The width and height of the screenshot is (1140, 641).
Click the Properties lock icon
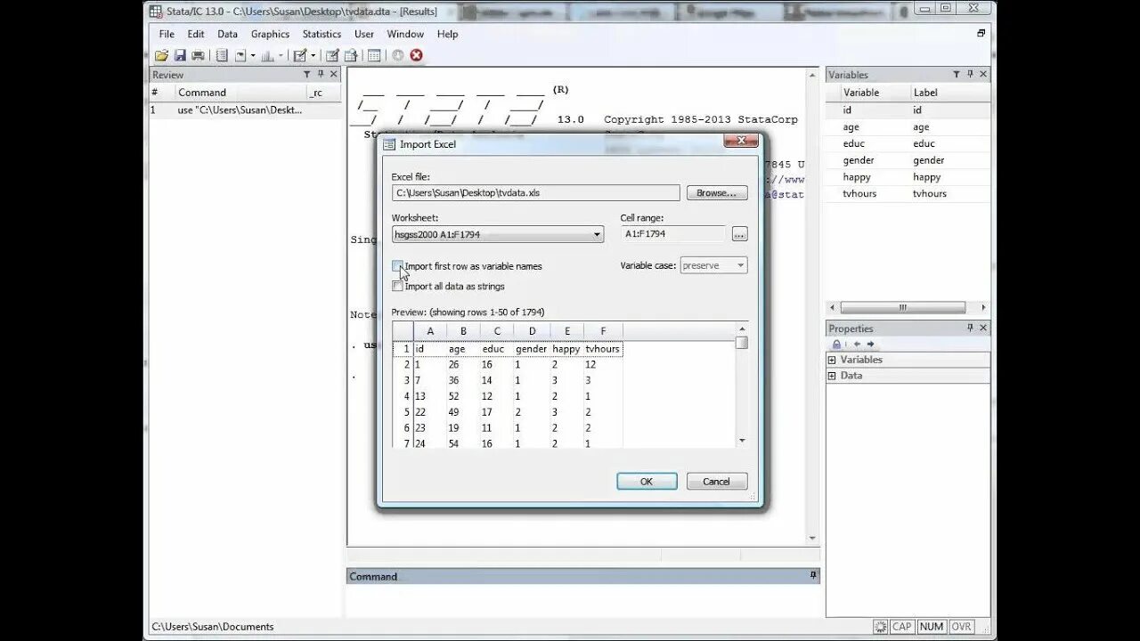point(836,345)
